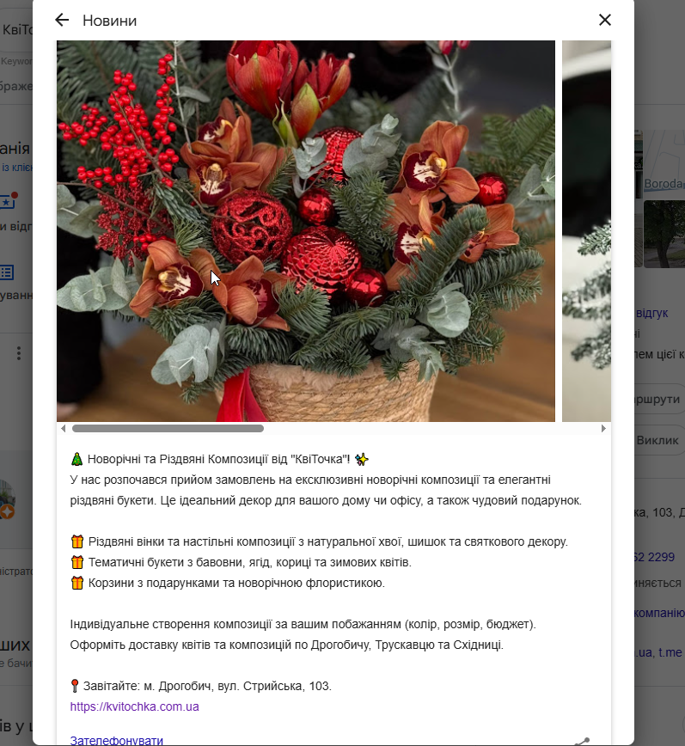Advance the gallery with the right scroll arrow
The image size is (685, 746).
click(x=603, y=429)
